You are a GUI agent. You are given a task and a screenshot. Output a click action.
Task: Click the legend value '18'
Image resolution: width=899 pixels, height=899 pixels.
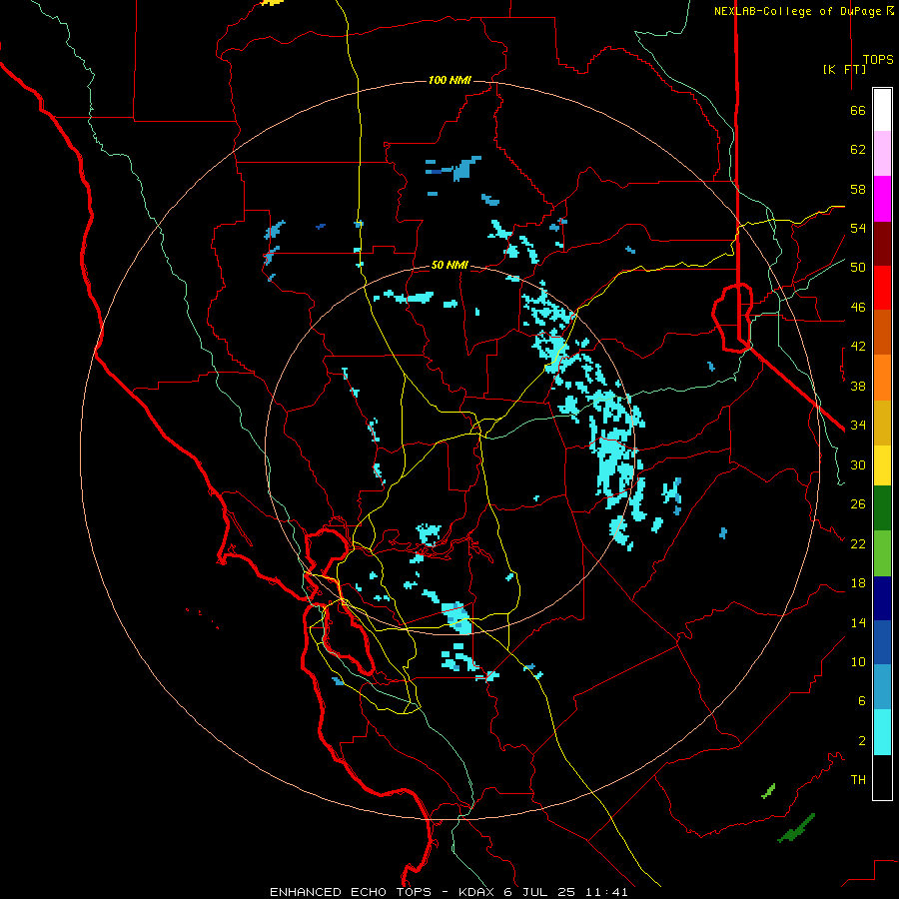point(858,583)
